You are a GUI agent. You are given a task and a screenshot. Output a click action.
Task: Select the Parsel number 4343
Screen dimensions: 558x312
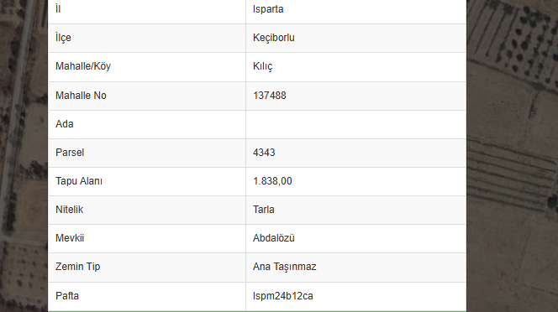tap(264, 153)
